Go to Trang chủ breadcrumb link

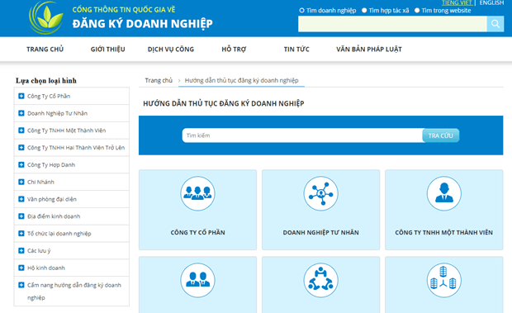click(159, 80)
